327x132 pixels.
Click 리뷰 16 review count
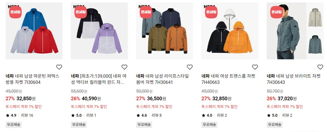(27, 115)
